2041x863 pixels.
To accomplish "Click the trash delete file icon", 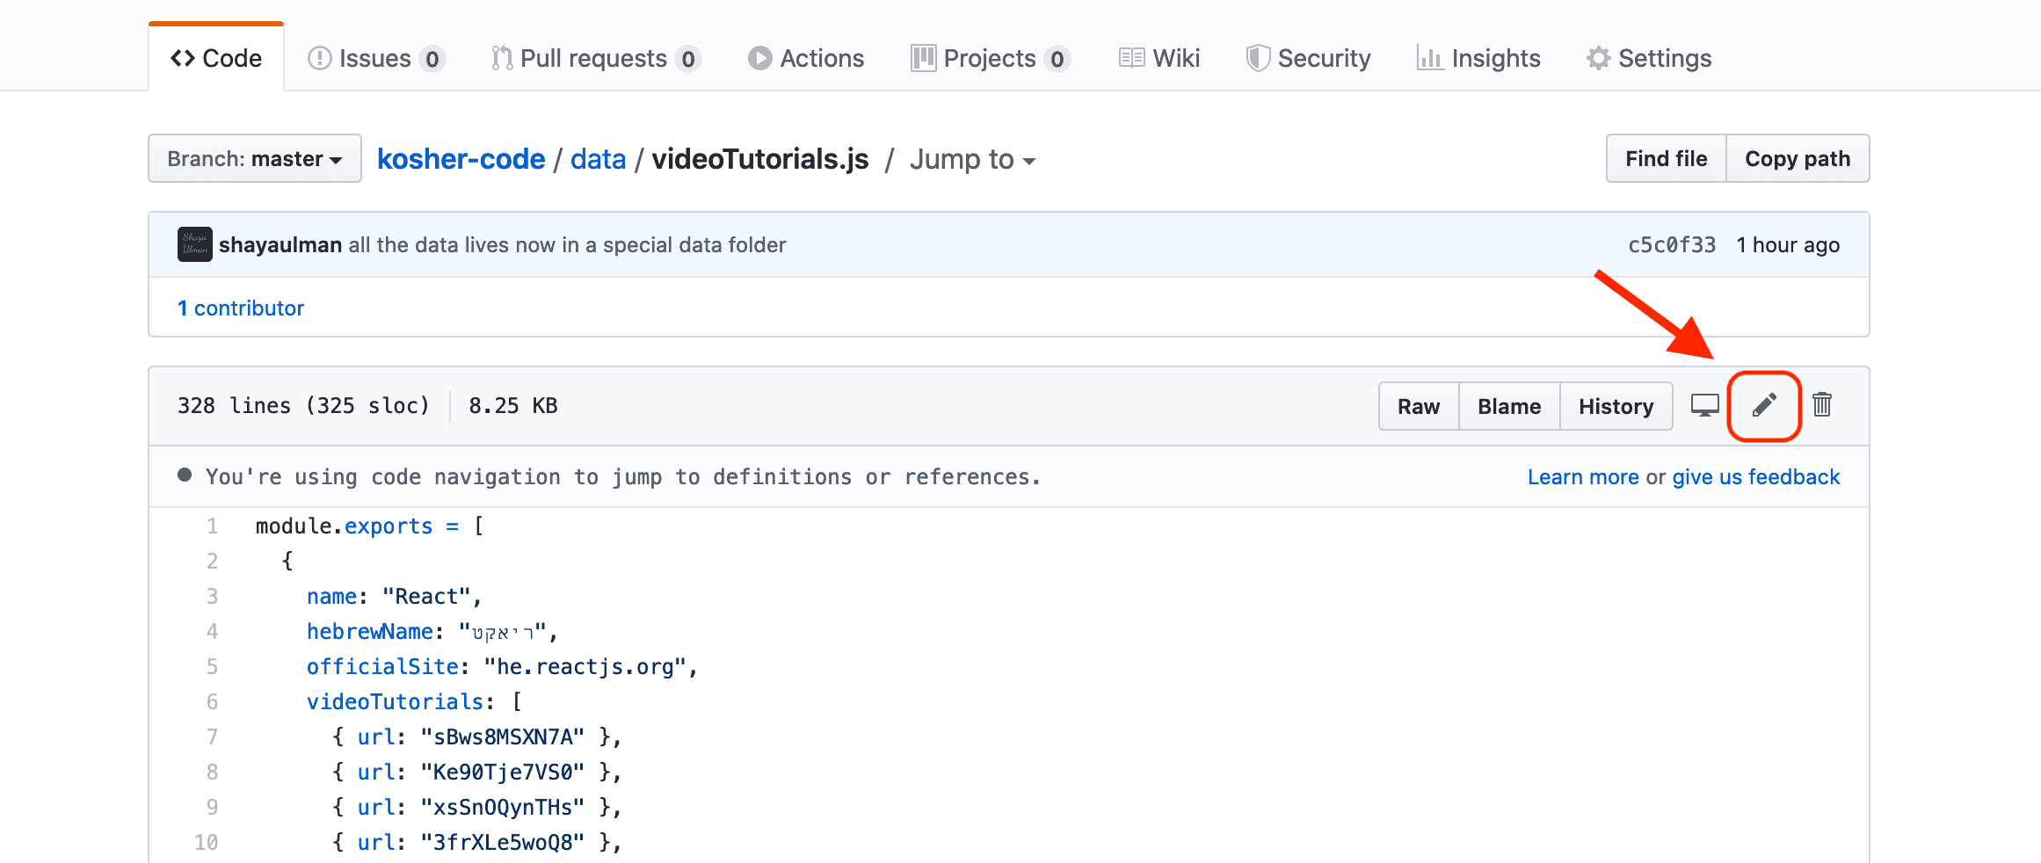I will (x=1822, y=405).
